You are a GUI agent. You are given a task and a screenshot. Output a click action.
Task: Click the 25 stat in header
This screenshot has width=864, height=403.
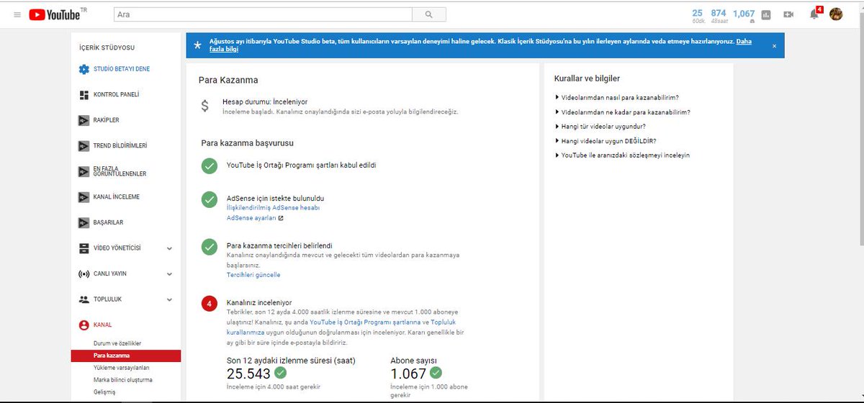[x=697, y=15]
